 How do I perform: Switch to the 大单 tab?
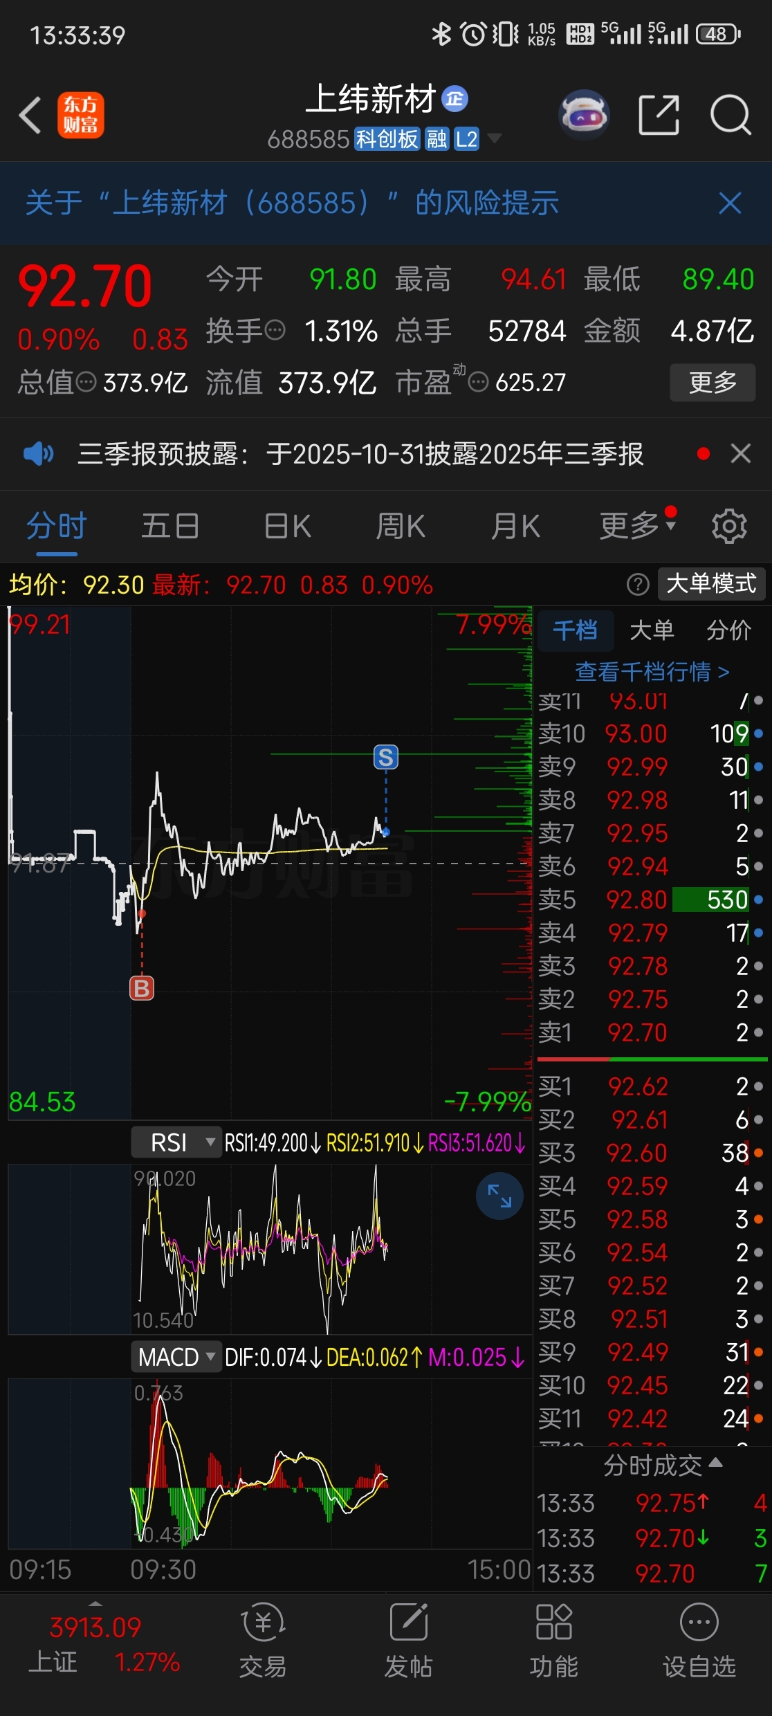click(x=652, y=630)
